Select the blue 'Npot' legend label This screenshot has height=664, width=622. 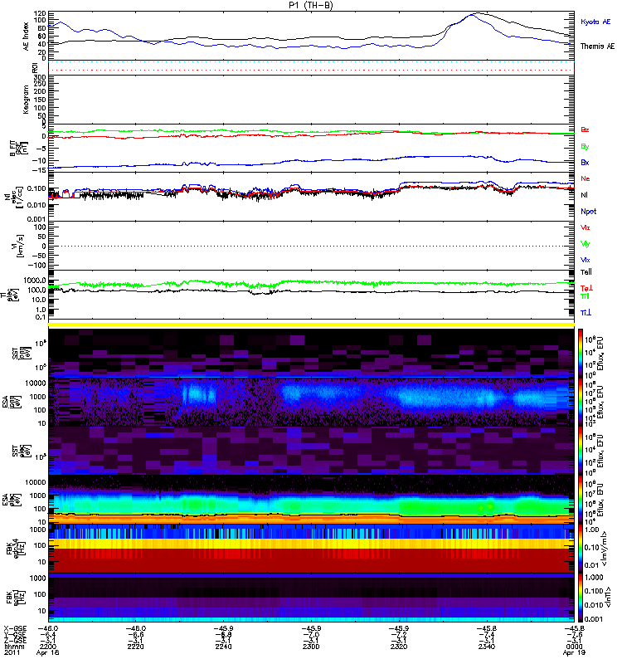tap(588, 212)
